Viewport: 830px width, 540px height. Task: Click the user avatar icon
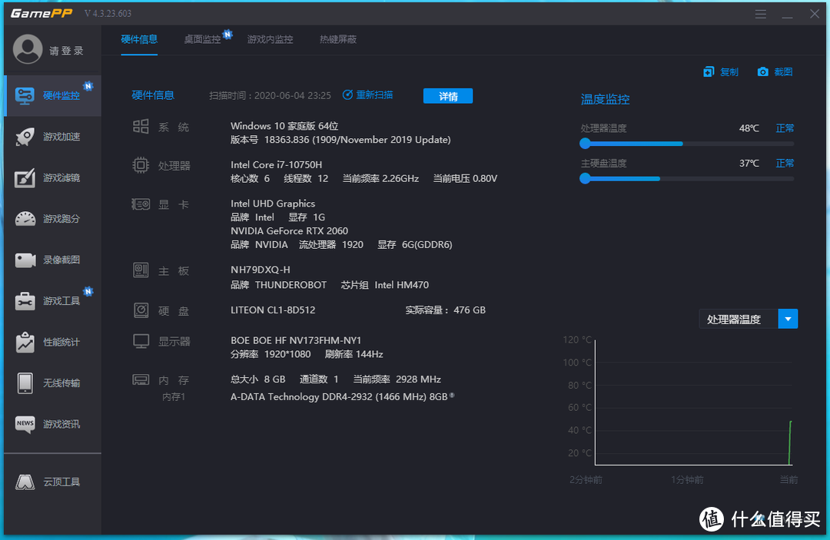28,50
